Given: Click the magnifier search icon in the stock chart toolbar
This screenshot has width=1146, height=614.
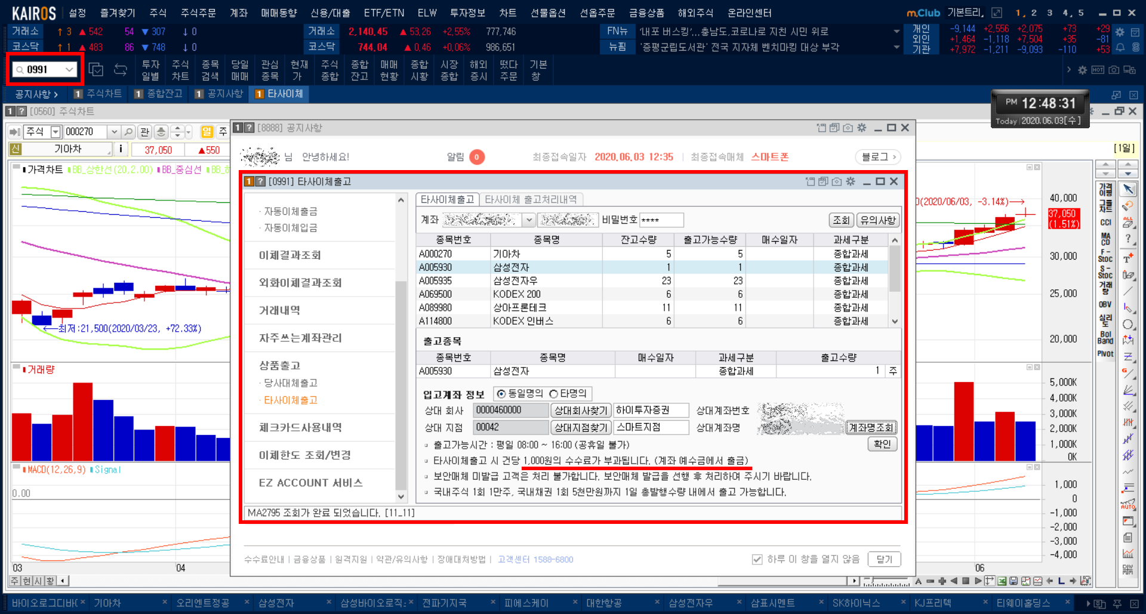Looking at the screenshot, I should pyautogui.click(x=128, y=132).
